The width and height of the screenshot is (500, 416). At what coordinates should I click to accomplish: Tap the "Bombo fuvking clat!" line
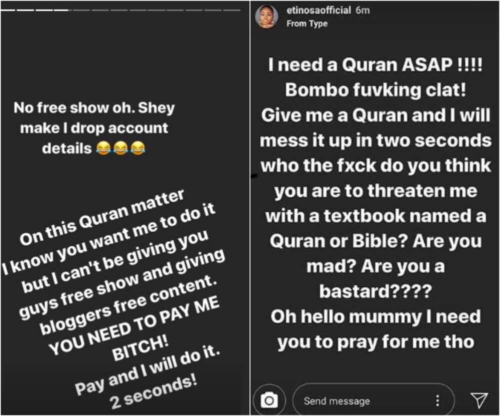[375, 90]
